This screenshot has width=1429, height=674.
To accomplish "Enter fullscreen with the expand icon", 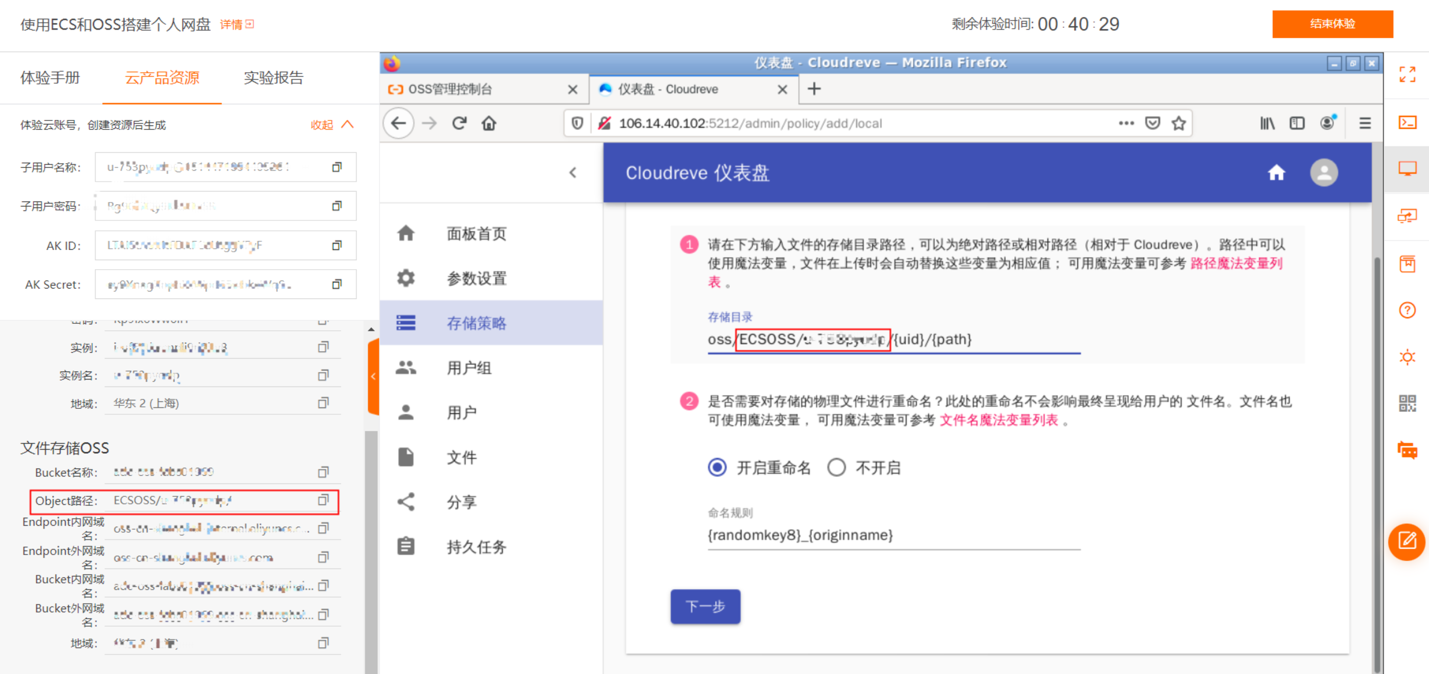I will pyautogui.click(x=1407, y=74).
